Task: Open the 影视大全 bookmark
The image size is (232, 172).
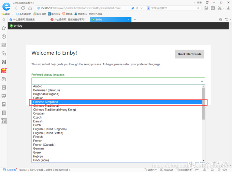Action: [54, 14]
